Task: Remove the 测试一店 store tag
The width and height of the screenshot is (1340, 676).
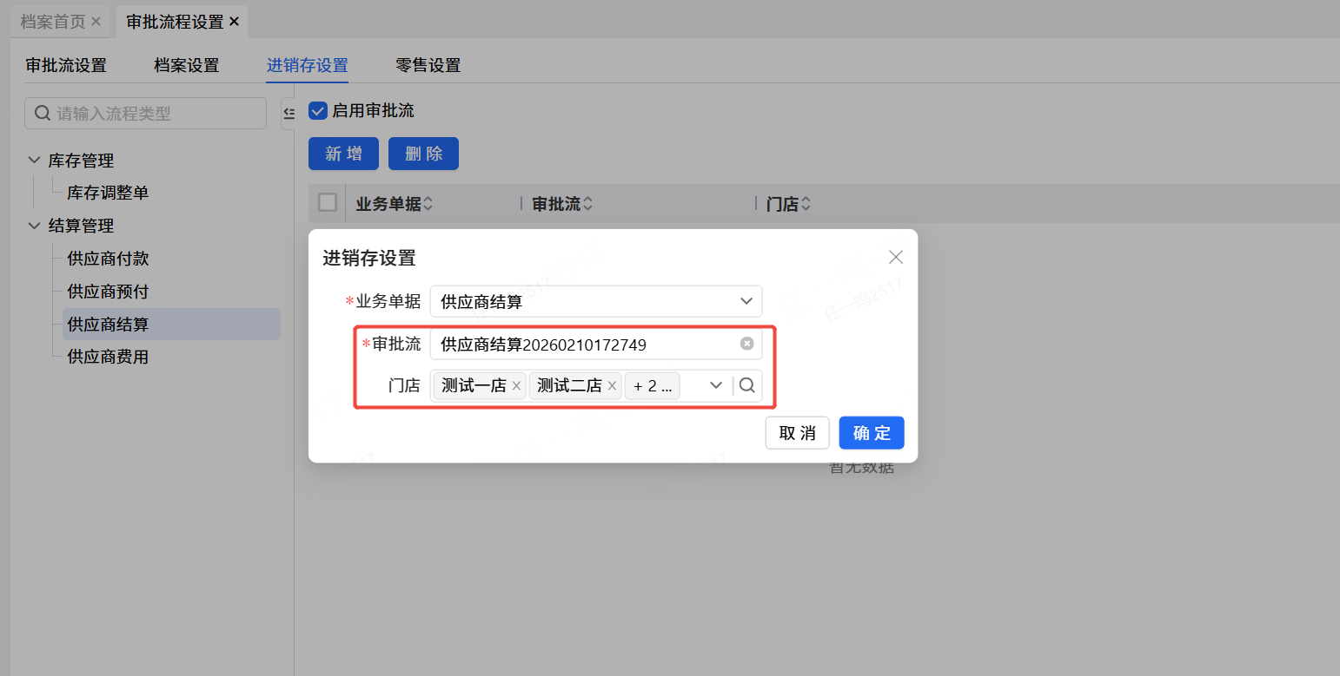Action: (516, 386)
